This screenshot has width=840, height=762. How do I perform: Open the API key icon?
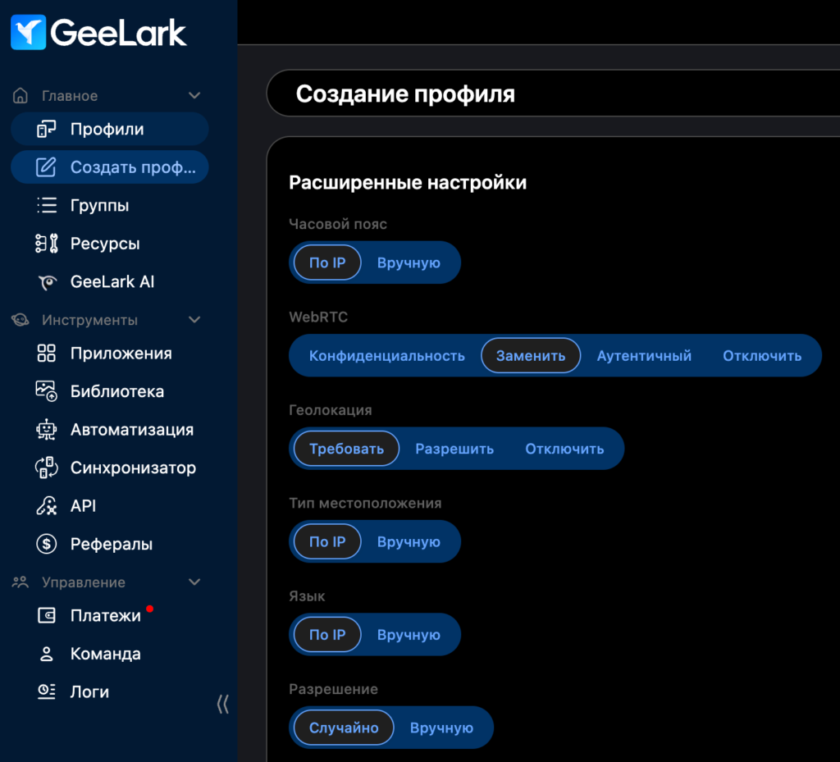[x=45, y=505]
